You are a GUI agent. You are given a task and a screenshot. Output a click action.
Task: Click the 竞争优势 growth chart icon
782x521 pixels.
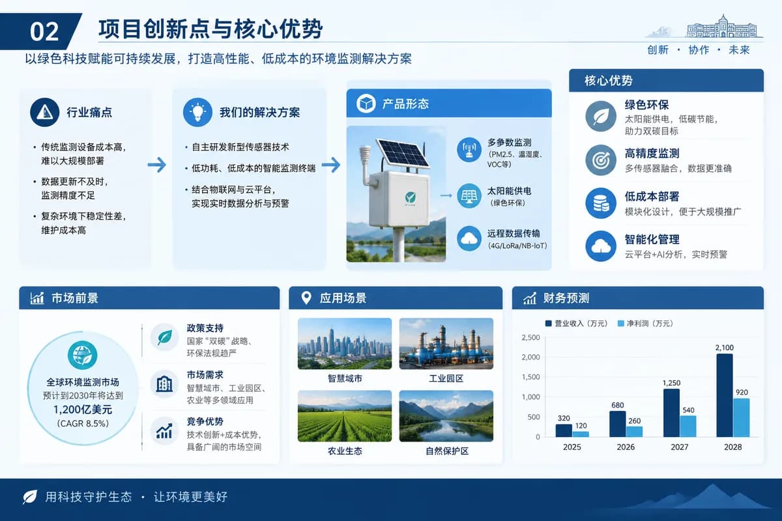point(164,430)
